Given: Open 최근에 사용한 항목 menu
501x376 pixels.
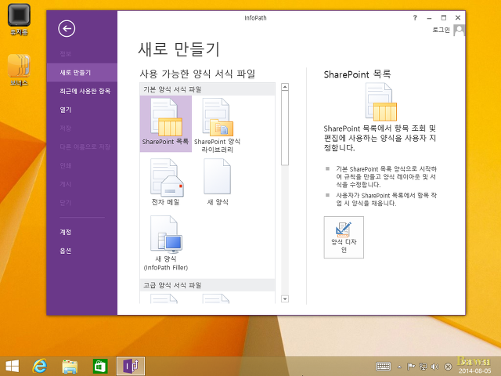Looking at the screenshot, I should (x=82, y=91).
